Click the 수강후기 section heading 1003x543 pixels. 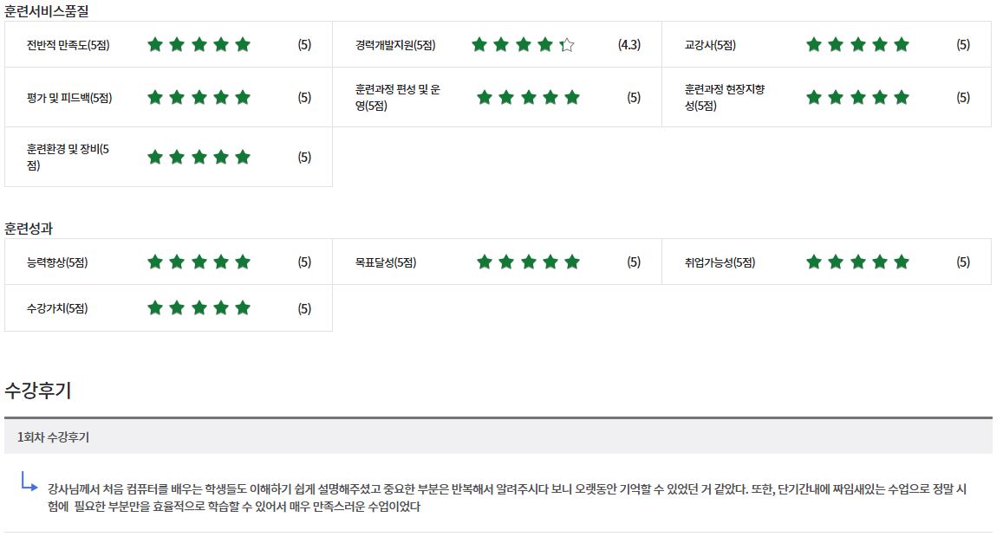tap(38, 391)
